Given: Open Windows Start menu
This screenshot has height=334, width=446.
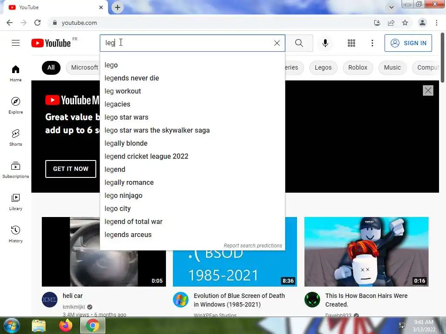Looking at the screenshot, I should 11,325.
